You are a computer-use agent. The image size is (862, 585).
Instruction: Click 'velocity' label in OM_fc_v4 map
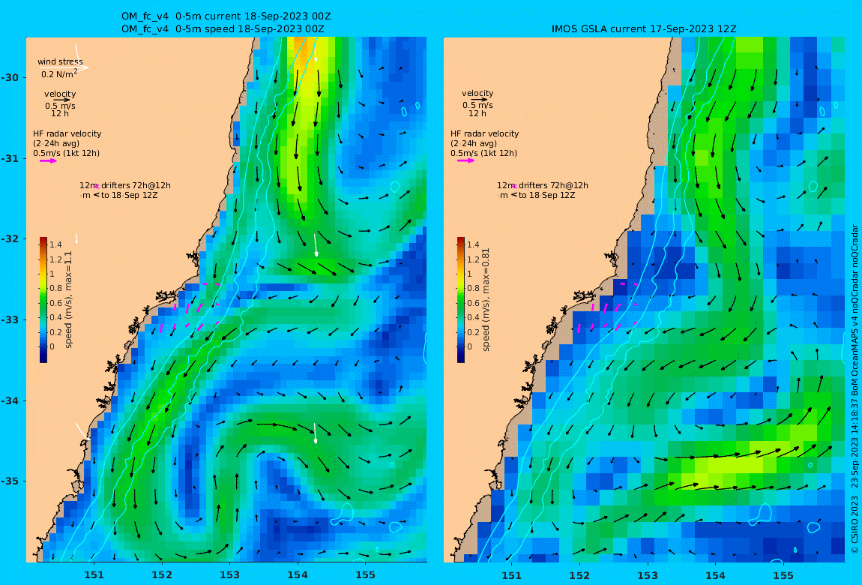point(60,94)
